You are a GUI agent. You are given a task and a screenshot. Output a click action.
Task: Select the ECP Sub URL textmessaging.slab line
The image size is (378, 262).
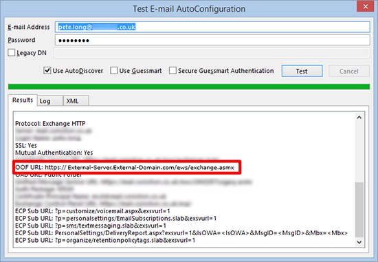tap(91, 226)
